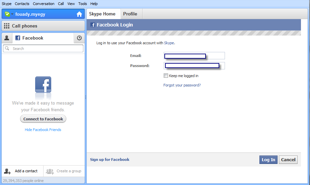Open the Tools menu
Viewport: 310px width, 185px height.
pos(82,4)
